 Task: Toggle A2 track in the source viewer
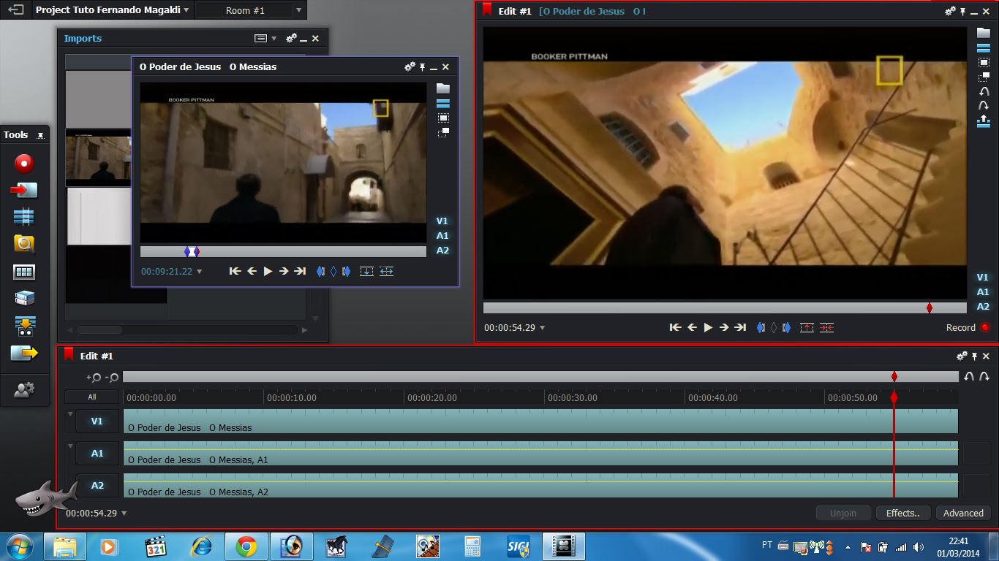[x=442, y=250]
